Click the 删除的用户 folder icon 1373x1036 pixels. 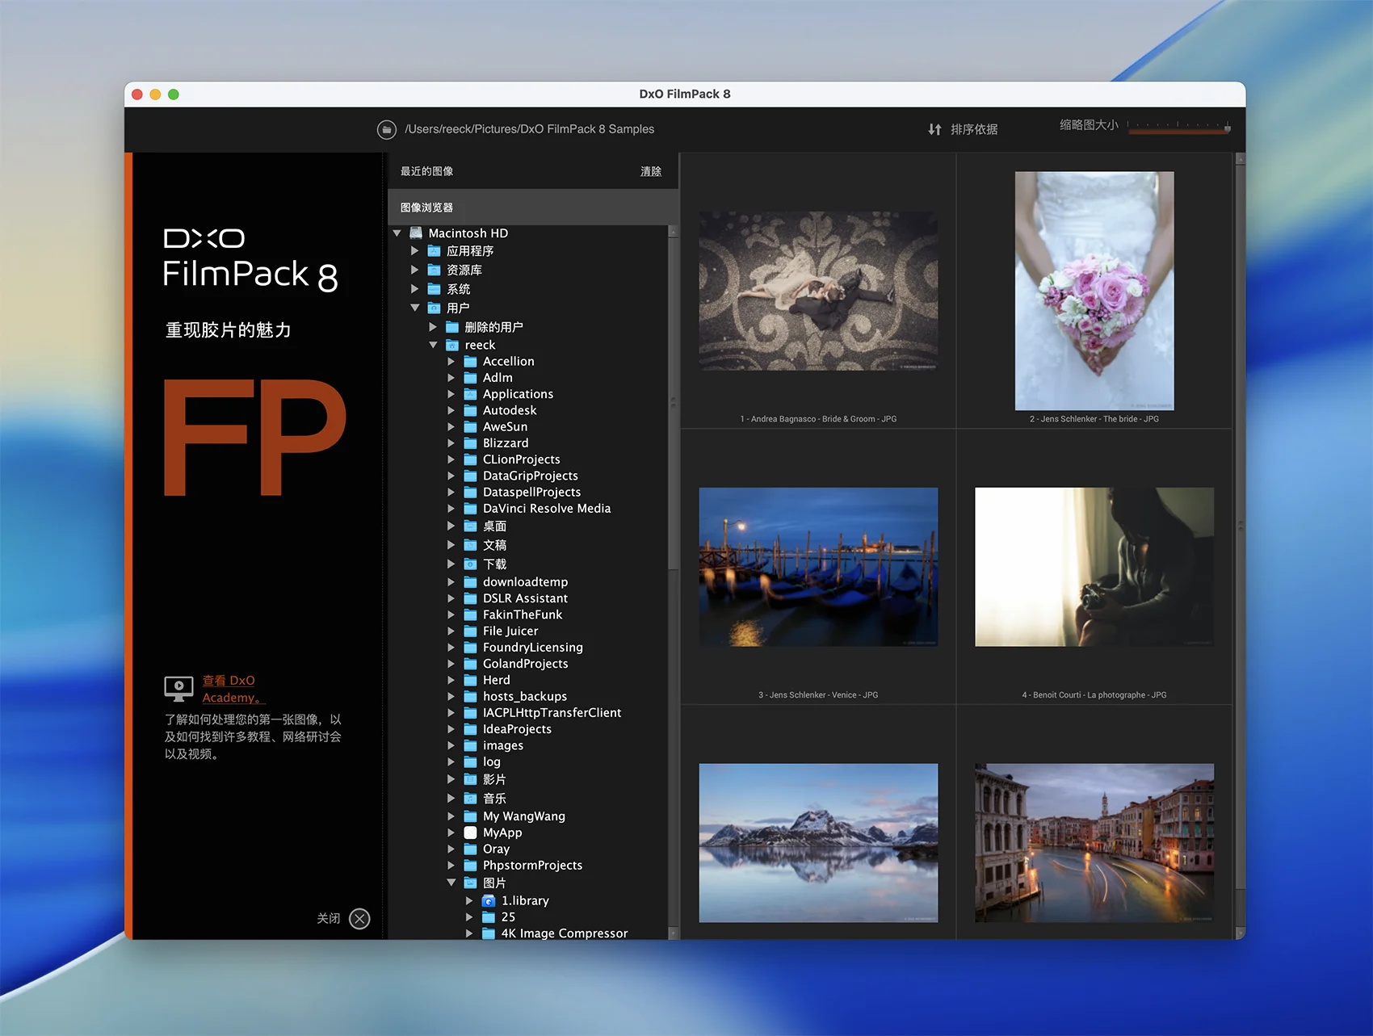pos(452,327)
